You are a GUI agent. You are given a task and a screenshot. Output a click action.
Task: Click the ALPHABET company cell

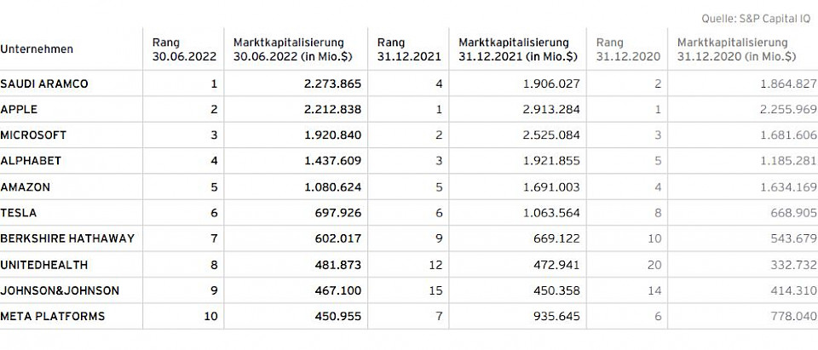(31, 161)
